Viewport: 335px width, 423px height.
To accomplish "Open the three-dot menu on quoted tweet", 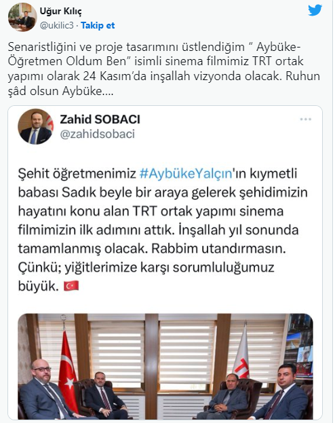I will pyautogui.click(x=306, y=119).
